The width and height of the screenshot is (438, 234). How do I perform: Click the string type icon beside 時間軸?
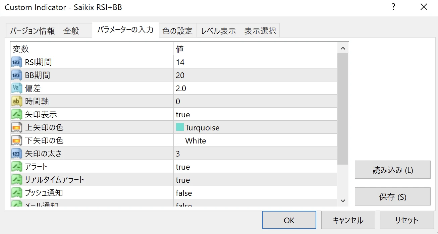pos(17,101)
